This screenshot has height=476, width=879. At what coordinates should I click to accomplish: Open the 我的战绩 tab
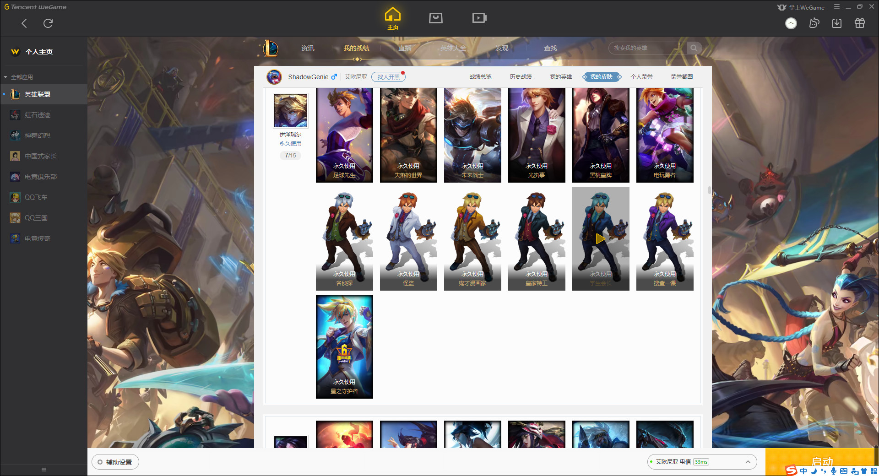click(x=356, y=48)
